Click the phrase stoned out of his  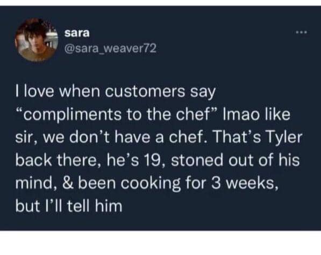tap(235, 160)
